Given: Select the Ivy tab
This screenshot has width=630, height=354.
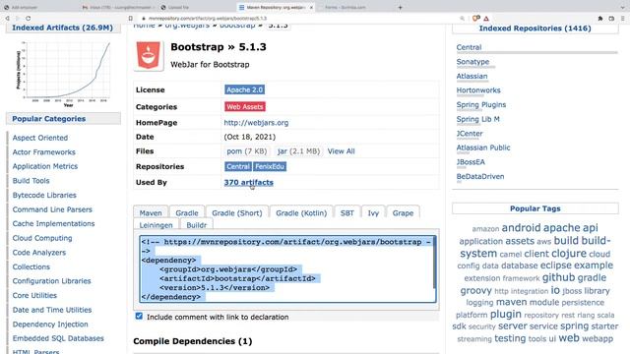Looking at the screenshot, I should [x=373, y=212].
